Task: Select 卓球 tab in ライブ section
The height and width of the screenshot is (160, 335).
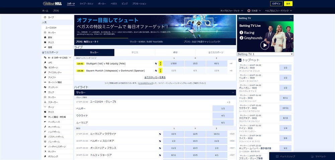Action: click(175, 53)
